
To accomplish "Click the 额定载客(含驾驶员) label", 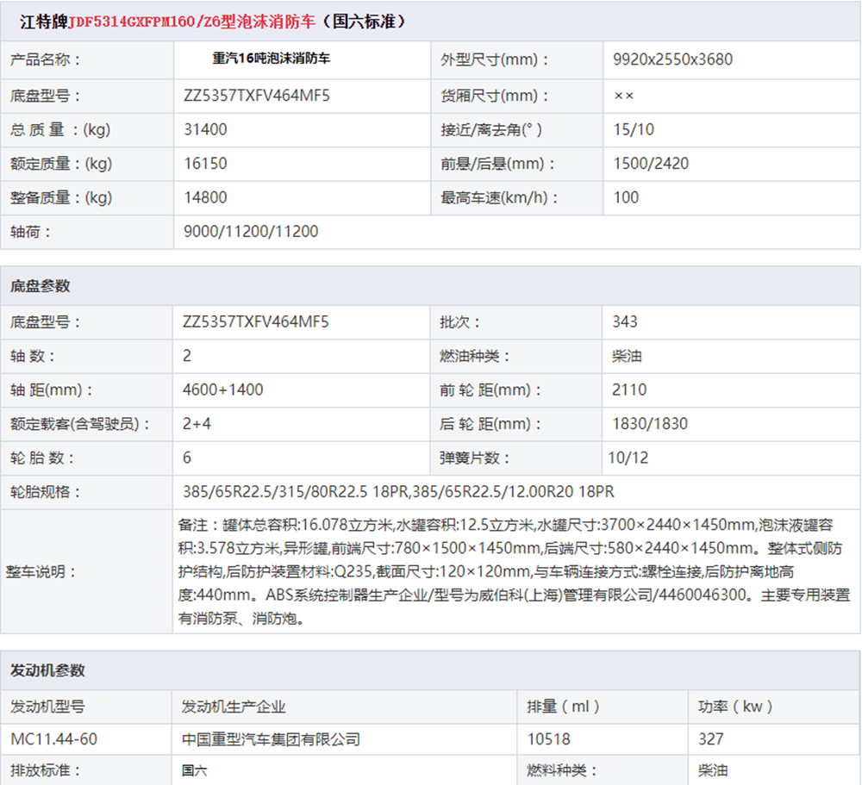I will coord(79,424).
